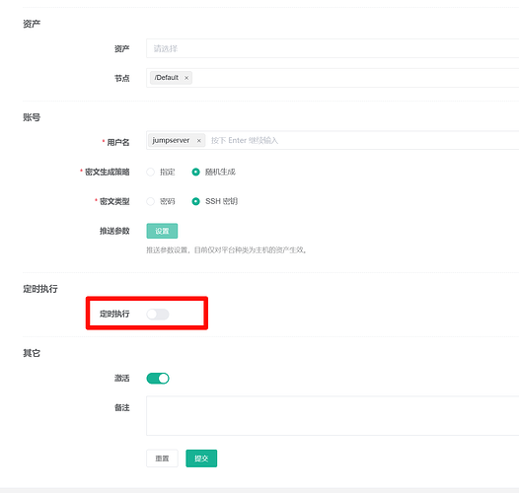Choose SSH 密钥 as the secret type

[x=195, y=201]
